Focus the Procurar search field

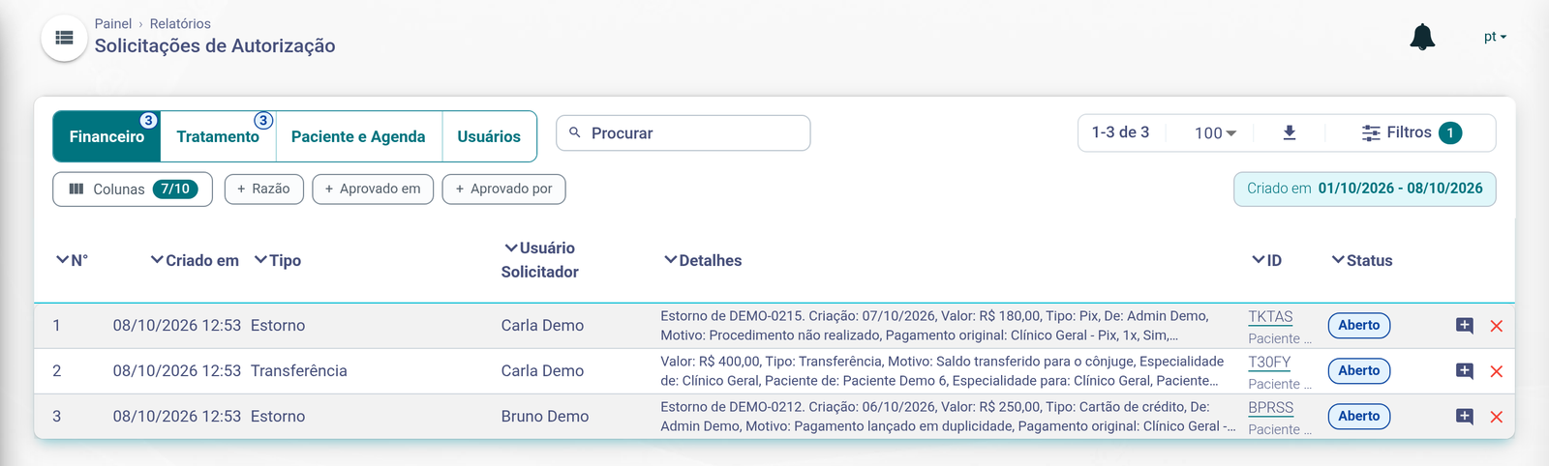coord(683,133)
